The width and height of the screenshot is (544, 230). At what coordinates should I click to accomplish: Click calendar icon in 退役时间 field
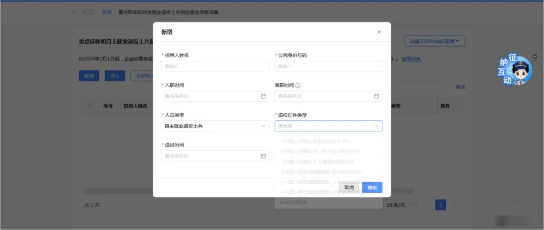click(x=263, y=156)
